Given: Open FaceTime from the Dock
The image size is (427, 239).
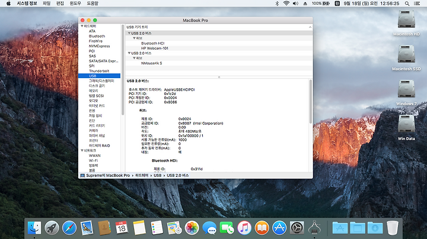Looking at the screenshot, I should (227, 228).
